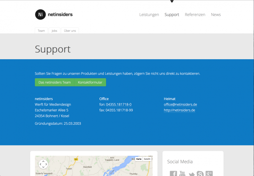Go to the Referenzen page
The image size is (254, 176).
[195, 15]
